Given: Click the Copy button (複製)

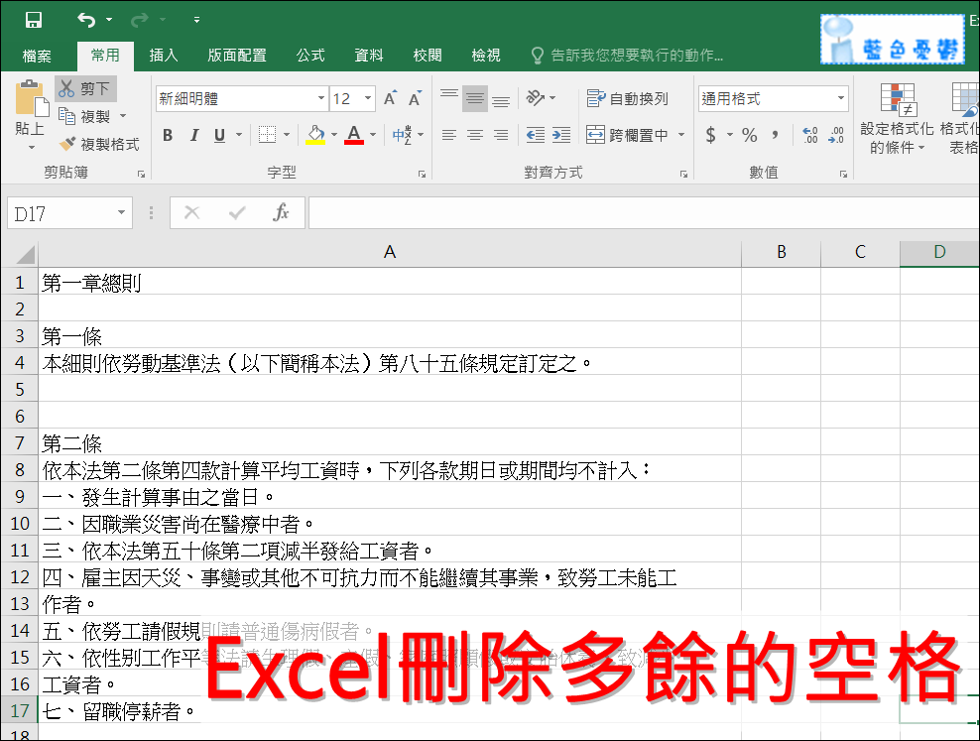Looking at the screenshot, I should 85,116.
